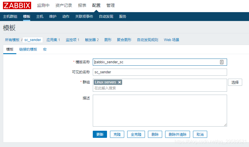Select the 模板 form tab

(10, 49)
